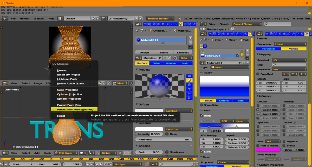Choose Smart UV Project
The image size is (312, 167).
(x=74, y=75)
